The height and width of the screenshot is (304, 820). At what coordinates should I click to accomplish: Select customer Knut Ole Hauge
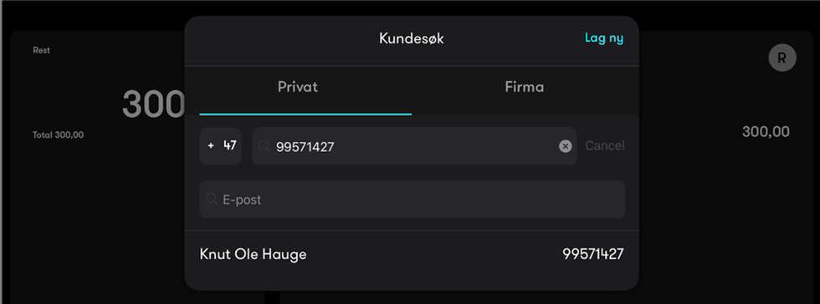point(412,255)
